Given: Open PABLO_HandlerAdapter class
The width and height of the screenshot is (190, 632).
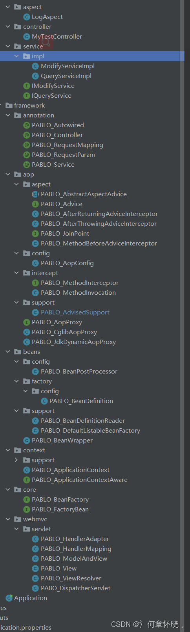Looking at the screenshot, I should (75, 539).
